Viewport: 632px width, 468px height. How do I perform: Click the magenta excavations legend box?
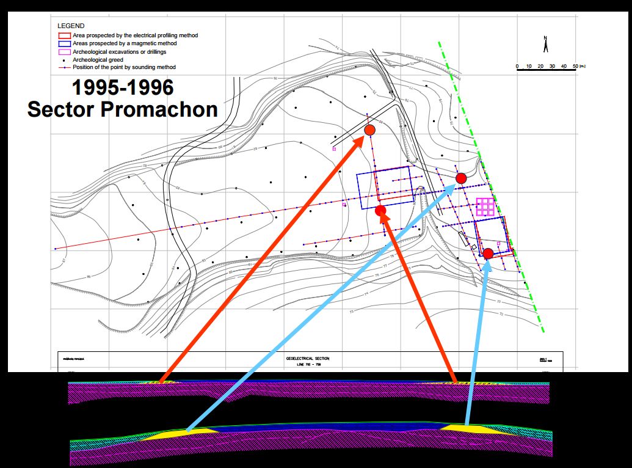pos(65,52)
